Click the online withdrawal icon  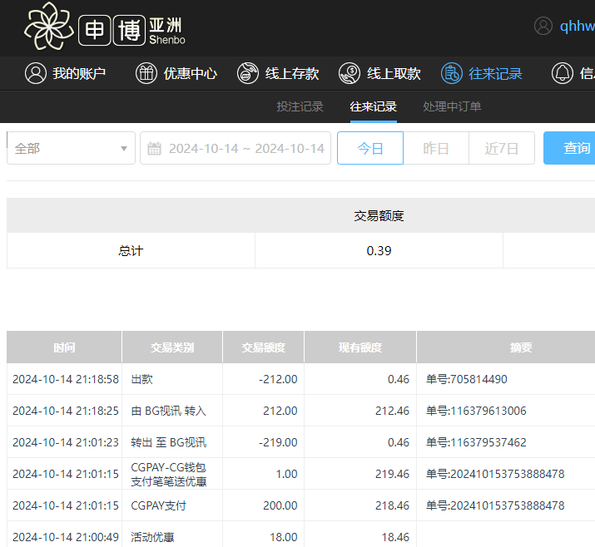click(350, 73)
